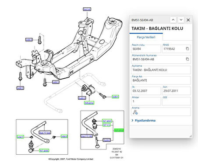Close the part details panel
The width and height of the screenshot is (198, 167).
pos(188,20)
